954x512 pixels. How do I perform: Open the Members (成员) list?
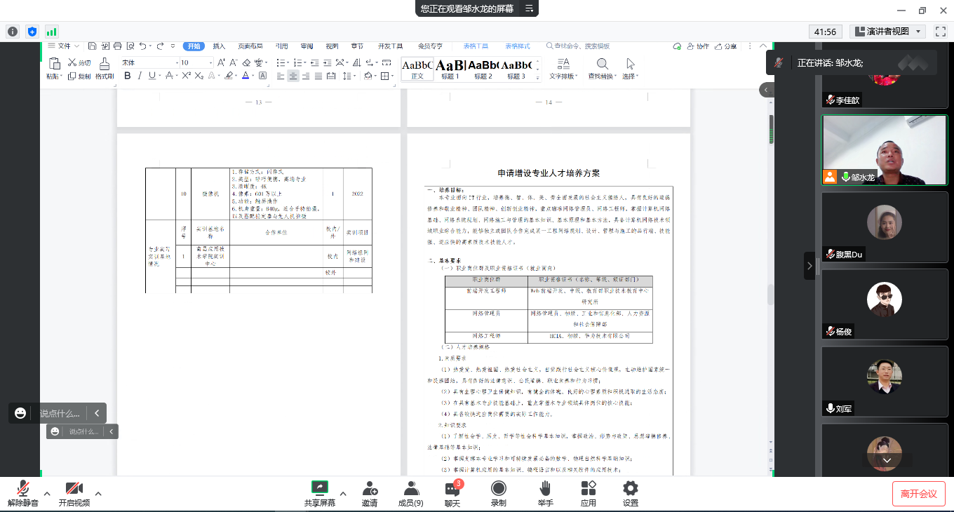pos(410,494)
